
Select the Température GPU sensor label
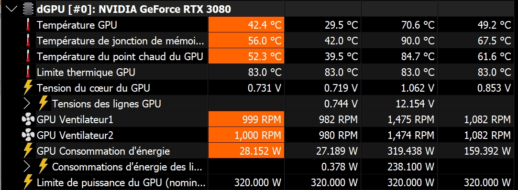click(77, 25)
